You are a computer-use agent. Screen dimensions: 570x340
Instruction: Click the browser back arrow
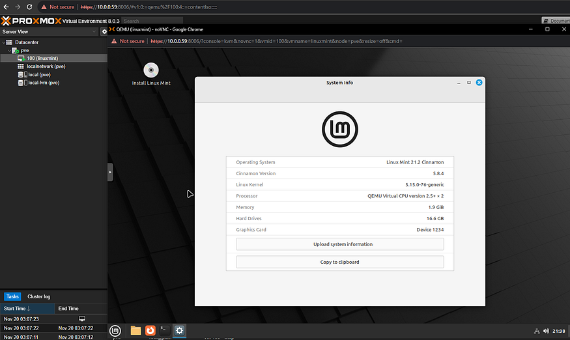6,7
